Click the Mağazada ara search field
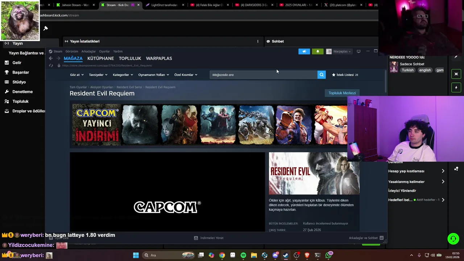The width and height of the screenshot is (464, 261). pos(264,75)
